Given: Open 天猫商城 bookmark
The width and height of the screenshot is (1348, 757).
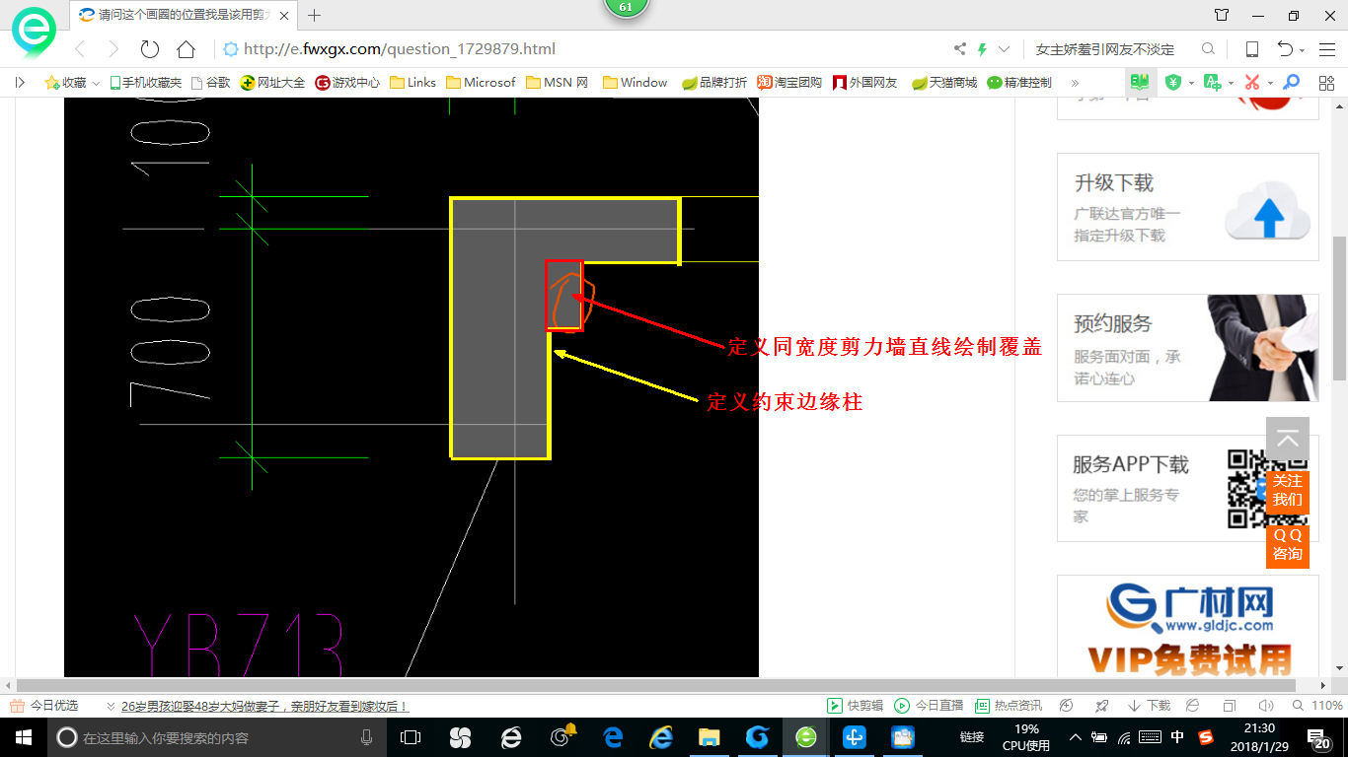Looking at the screenshot, I should [x=944, y=83].
